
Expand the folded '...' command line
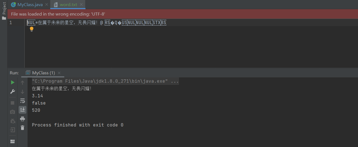(175, 82)
